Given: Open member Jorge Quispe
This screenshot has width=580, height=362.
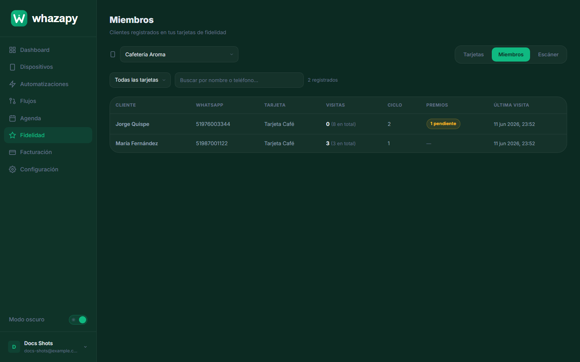Looking at the screenshot, I should click(133, 124).
